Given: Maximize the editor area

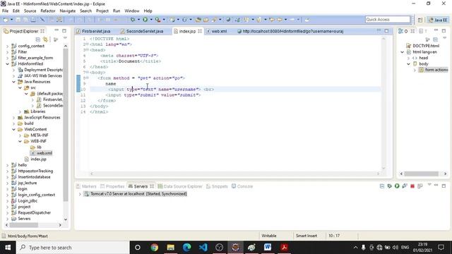Looking at the screenshot, I should pyautogui.click(x=386, y=31).
